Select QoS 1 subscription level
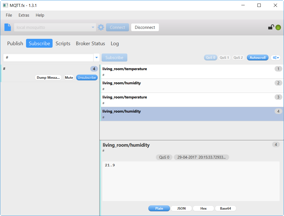Viewport: 284px width, 216px height. click(x=224, y=58)
